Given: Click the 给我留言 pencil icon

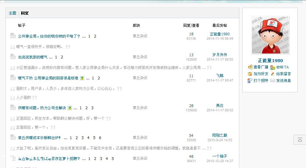Looking at the screenshot, I should tap(272, 74).
